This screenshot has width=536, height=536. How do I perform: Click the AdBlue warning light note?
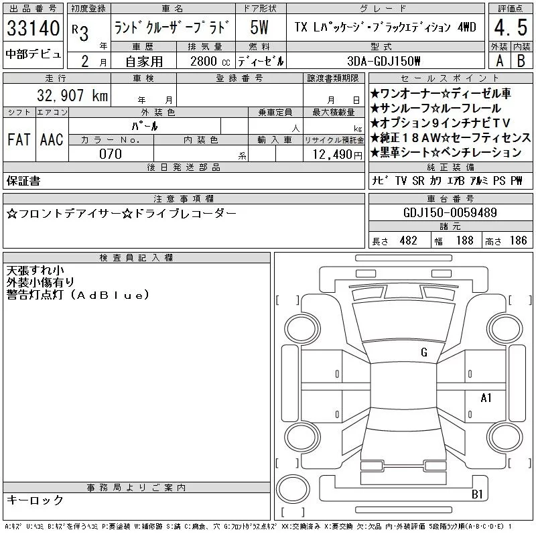pos(78,295)
